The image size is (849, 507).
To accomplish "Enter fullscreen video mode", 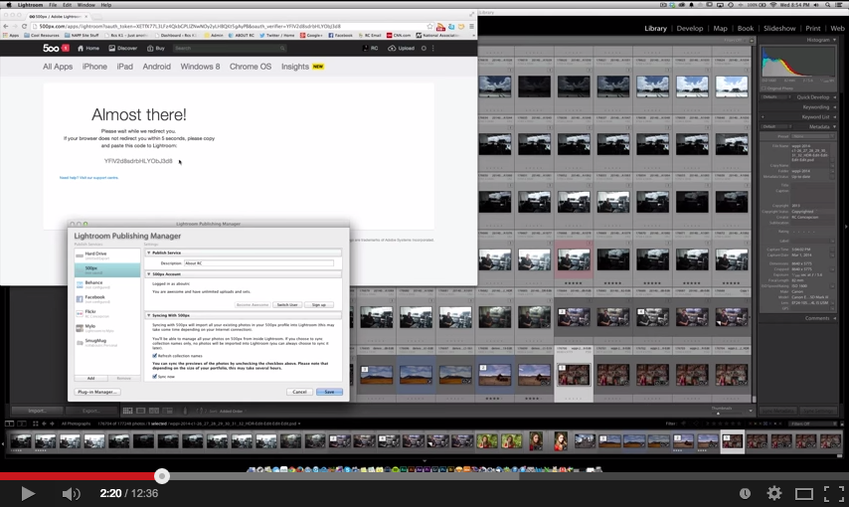I will (834, 493).
